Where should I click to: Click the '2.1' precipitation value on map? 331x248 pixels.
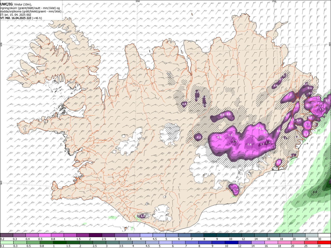click(x=321, y=110)
